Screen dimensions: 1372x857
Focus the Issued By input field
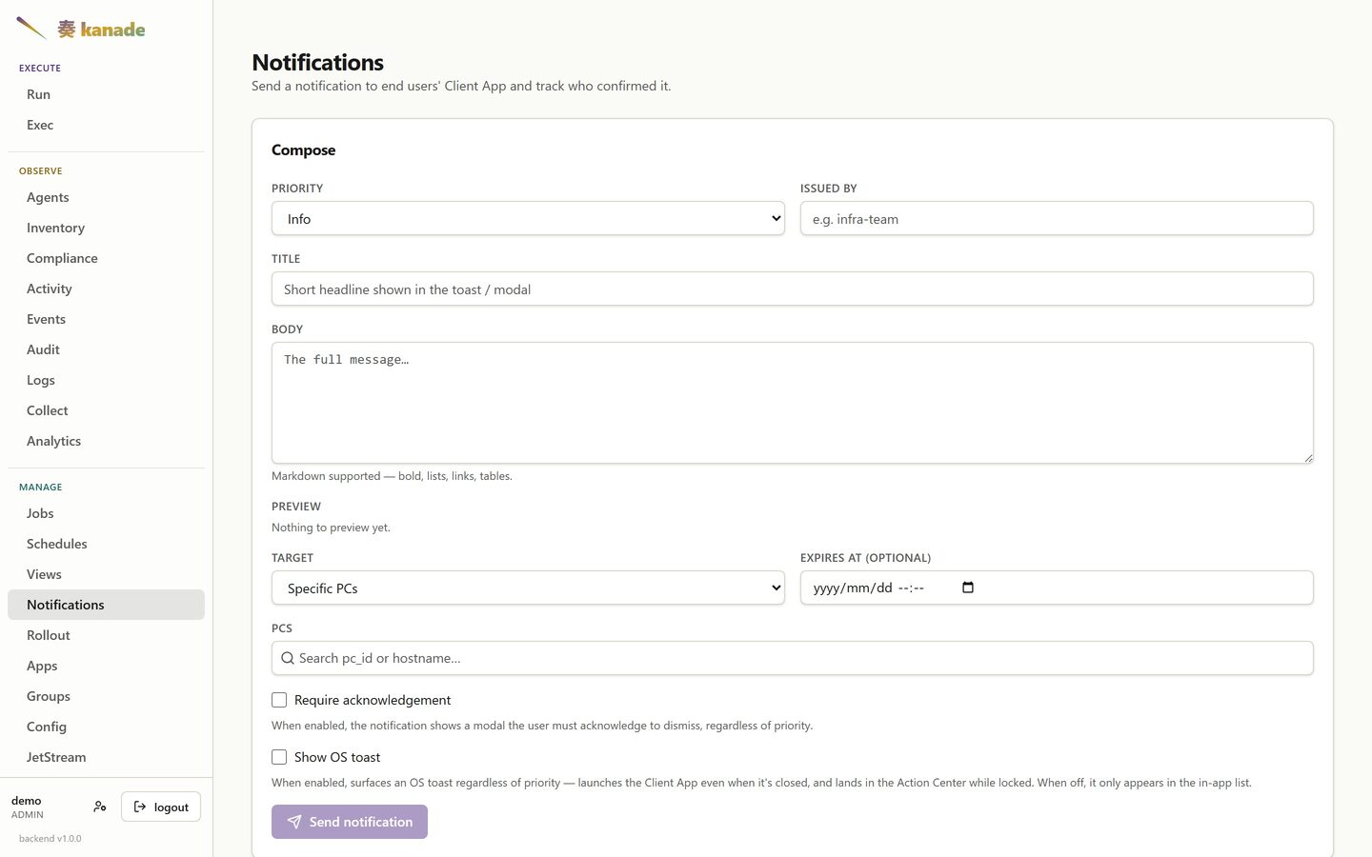click(1057, 218)
